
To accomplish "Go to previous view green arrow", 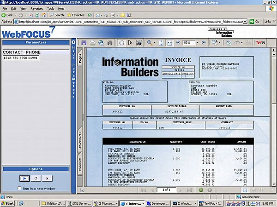I will 201,190.
